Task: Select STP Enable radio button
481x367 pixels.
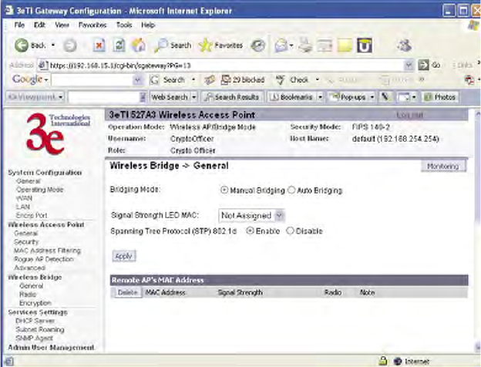Action: tap(250, 231)
